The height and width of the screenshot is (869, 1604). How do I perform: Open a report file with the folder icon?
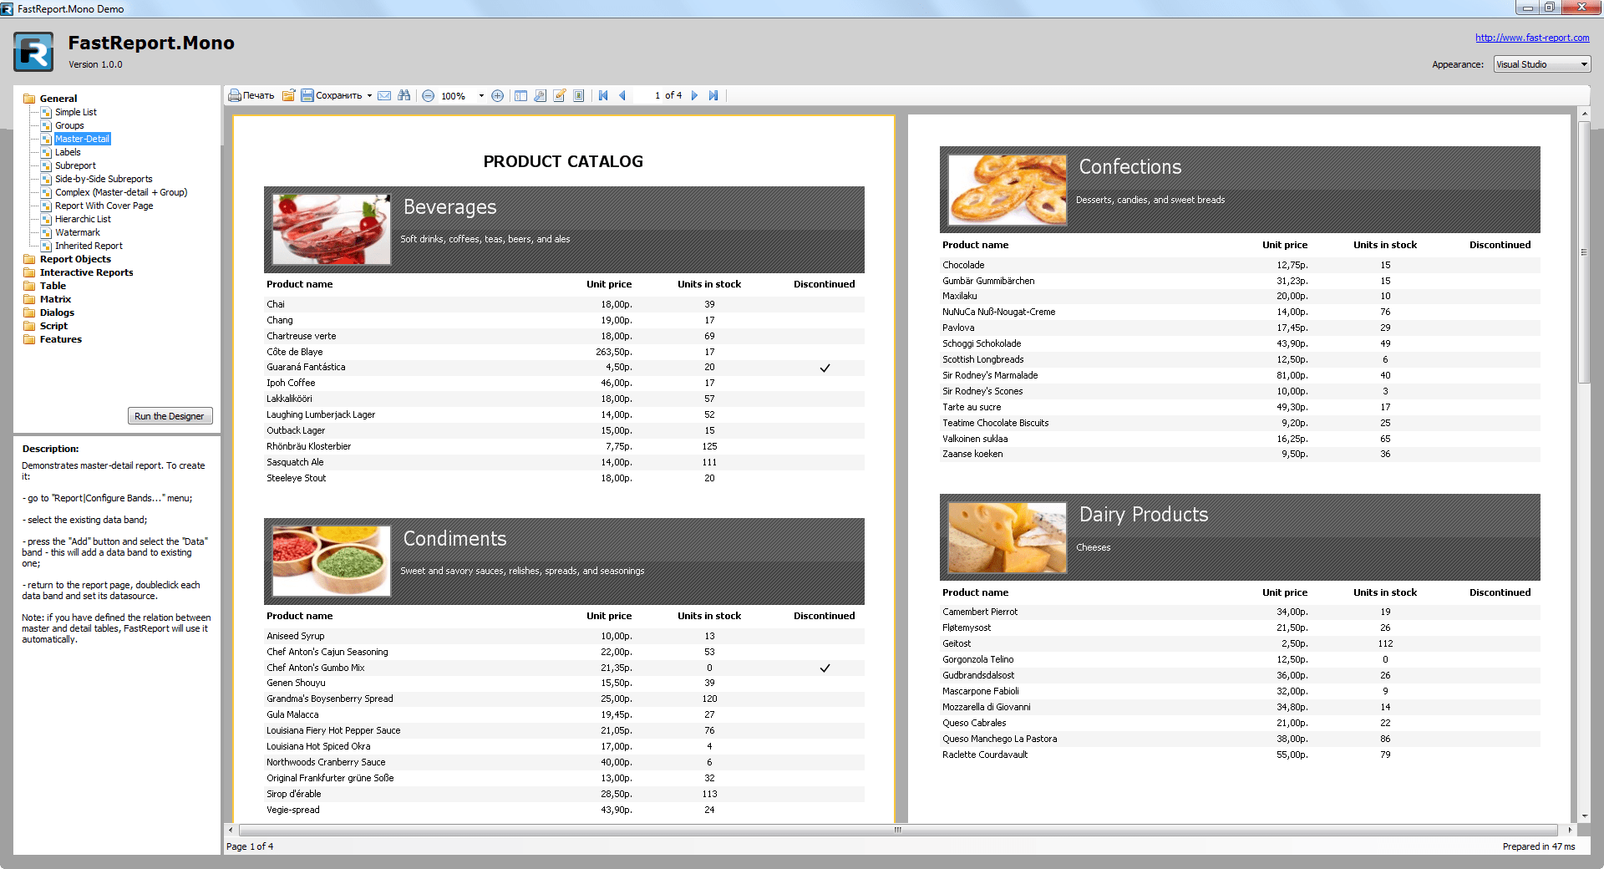[288, 95]
